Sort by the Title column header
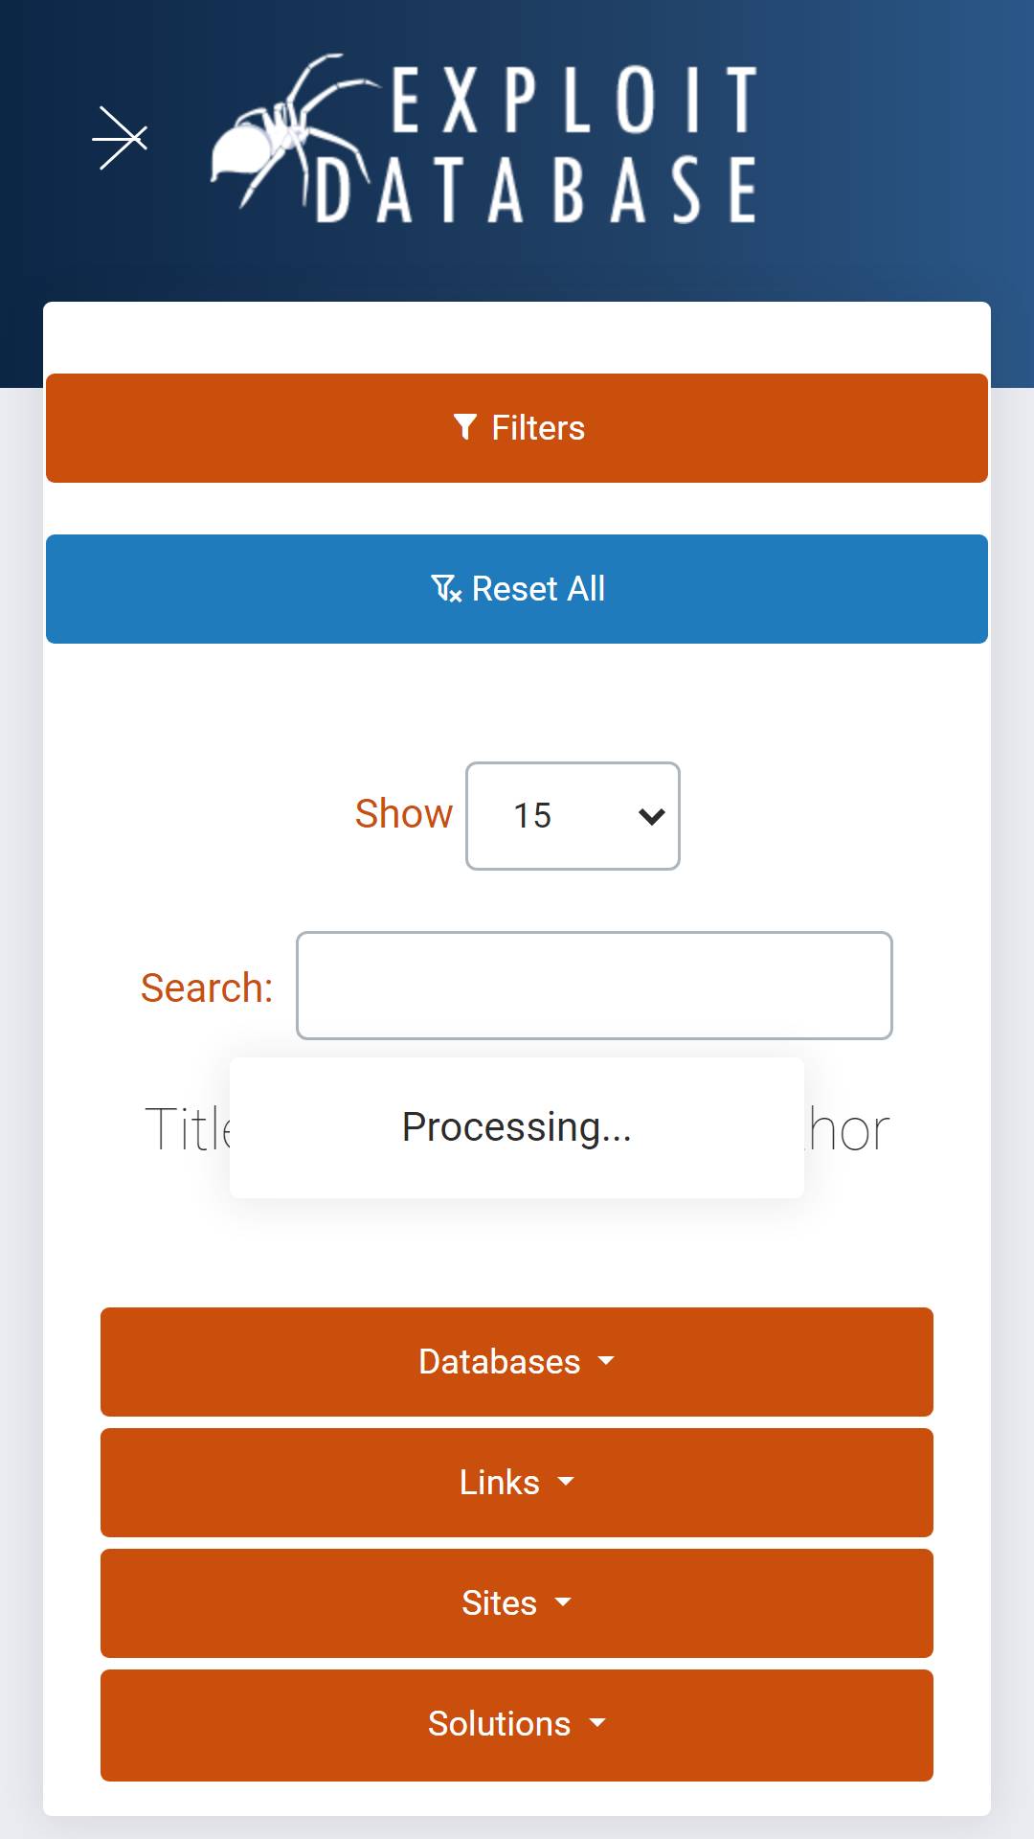The height and width of the screenshot is (1839, 1034). pyautogui.click(x=188, y=1129)
